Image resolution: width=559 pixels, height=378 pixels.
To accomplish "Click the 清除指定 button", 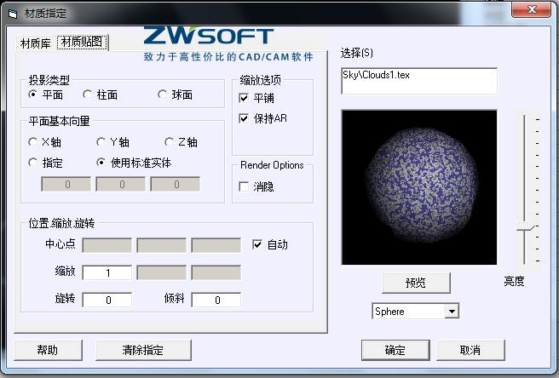I will (142, 350).
